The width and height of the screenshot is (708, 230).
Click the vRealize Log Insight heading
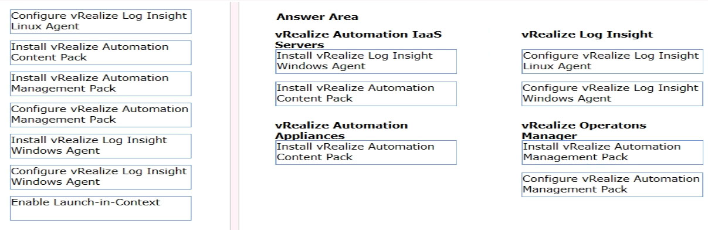(587, 35)
